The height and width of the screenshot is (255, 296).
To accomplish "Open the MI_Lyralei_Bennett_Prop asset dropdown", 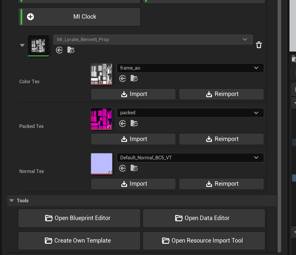I will [153, 40].
